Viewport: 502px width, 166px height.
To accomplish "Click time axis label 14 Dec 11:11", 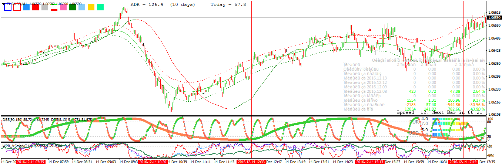I will click(x=200, y=162).
